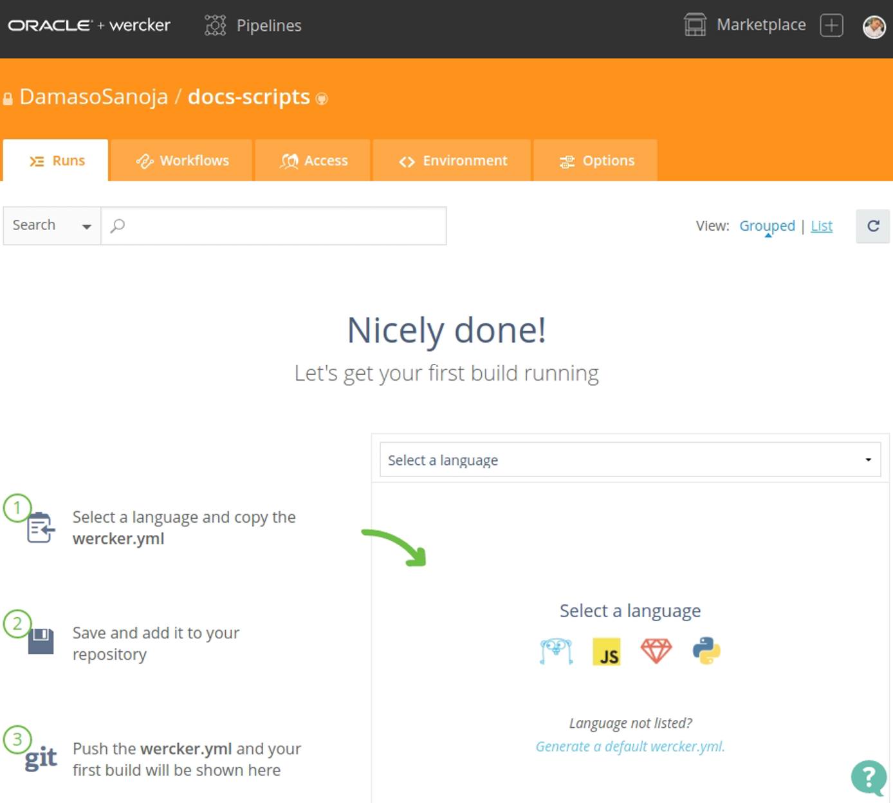The image size is (893, 803).
Task: Go to the Environment tab
Action: (452, 161)
